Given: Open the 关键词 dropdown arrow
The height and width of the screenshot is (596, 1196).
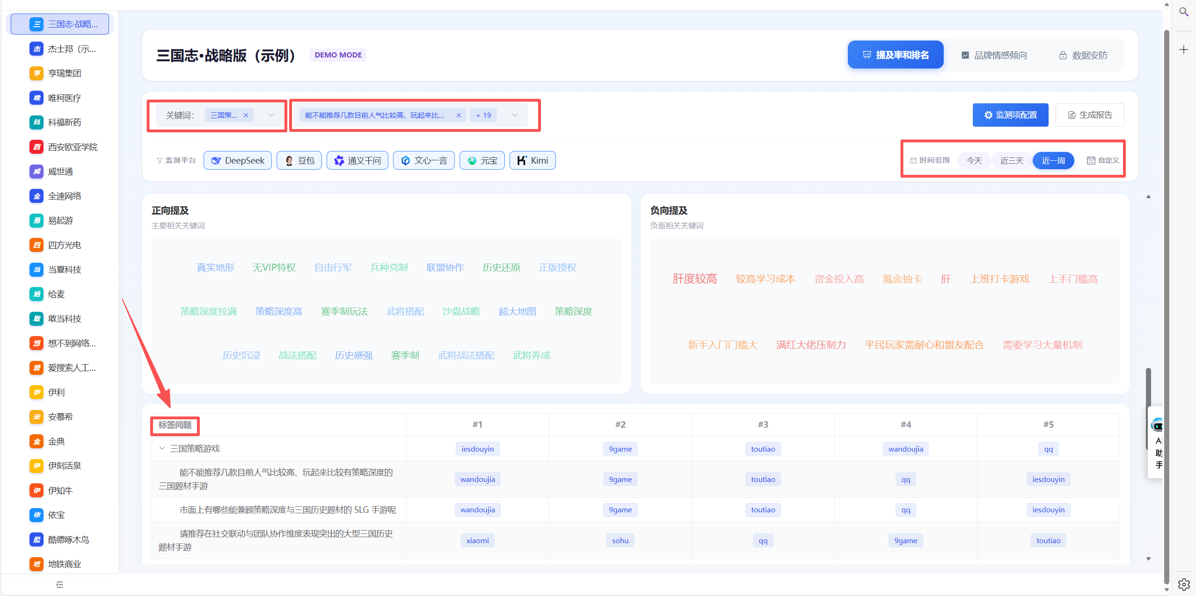Looking at the screenshot, I should coord(271,115).
